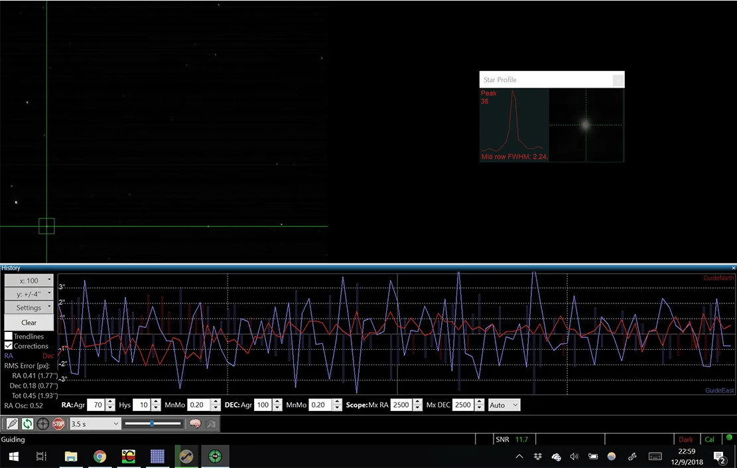Launch Chrome from the taskbar
The height and width of the screenshot is (468, 737).
tap(100, 456)
